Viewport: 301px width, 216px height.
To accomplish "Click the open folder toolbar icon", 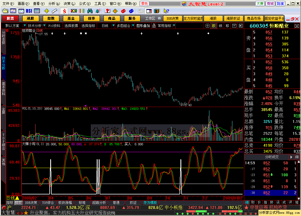I will (x=5, y=11).
